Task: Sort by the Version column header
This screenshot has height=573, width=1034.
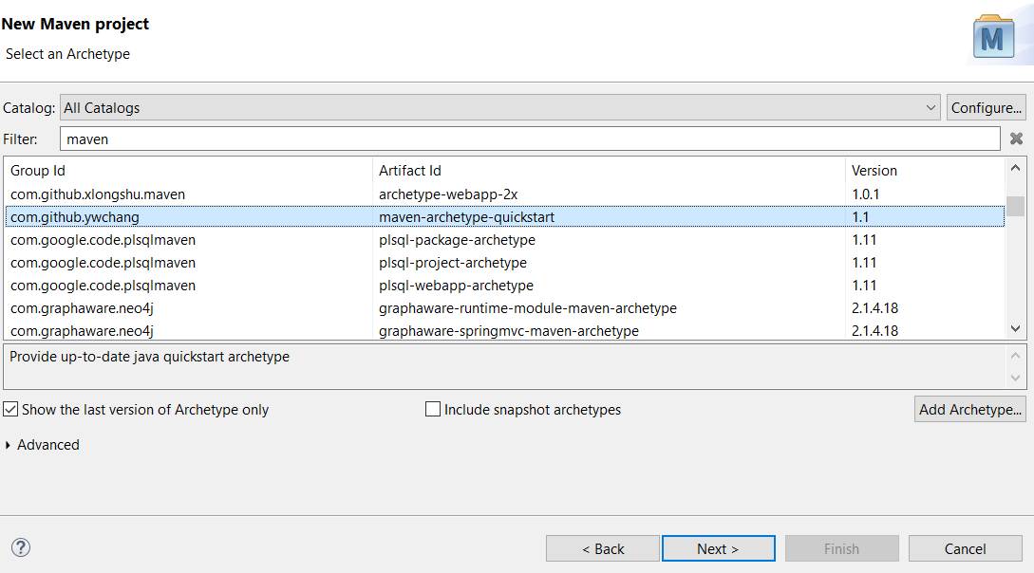Action: (925, 171)
